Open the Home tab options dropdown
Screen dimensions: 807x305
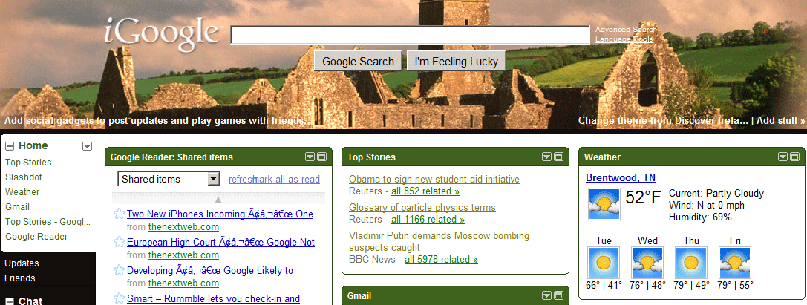click(88, 147)
